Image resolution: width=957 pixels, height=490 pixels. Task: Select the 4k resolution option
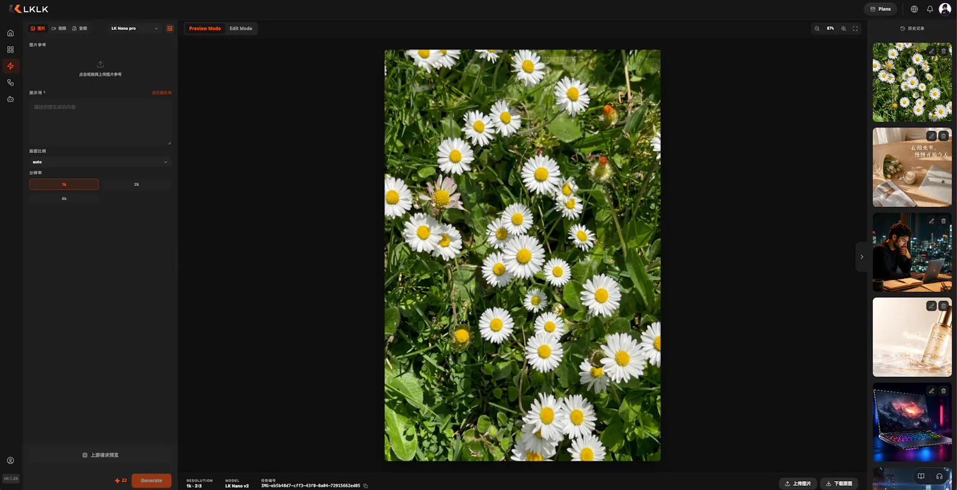64,199
